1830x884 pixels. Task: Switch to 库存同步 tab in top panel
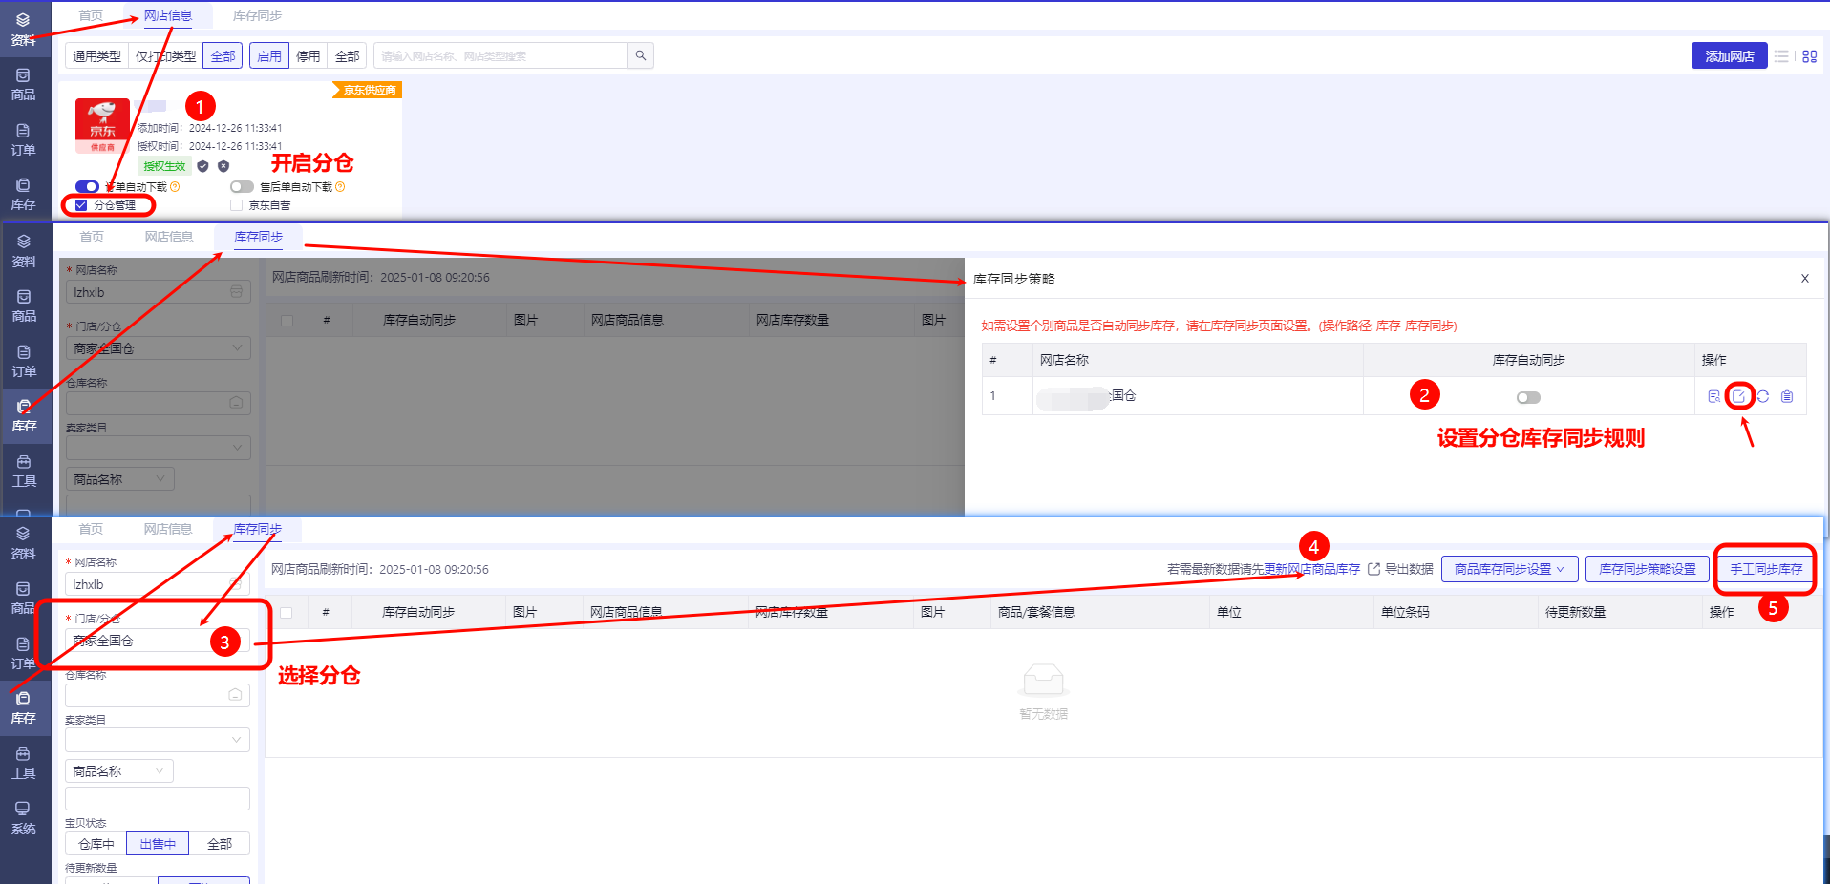pos(257,15)
